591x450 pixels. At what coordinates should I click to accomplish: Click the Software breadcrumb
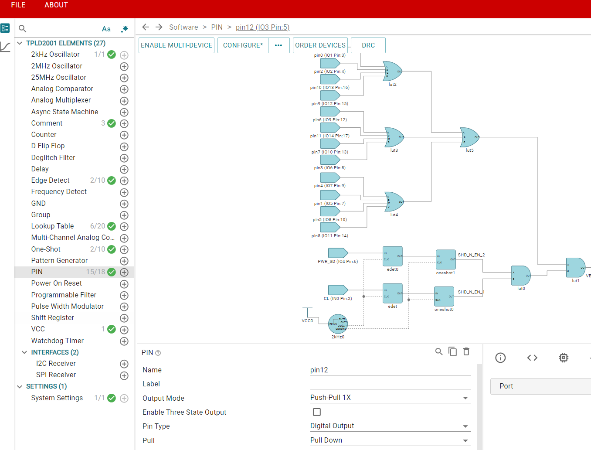click(183, 27)
